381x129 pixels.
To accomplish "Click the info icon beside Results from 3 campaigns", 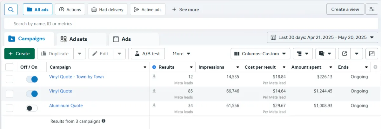I will click(104, 121).
